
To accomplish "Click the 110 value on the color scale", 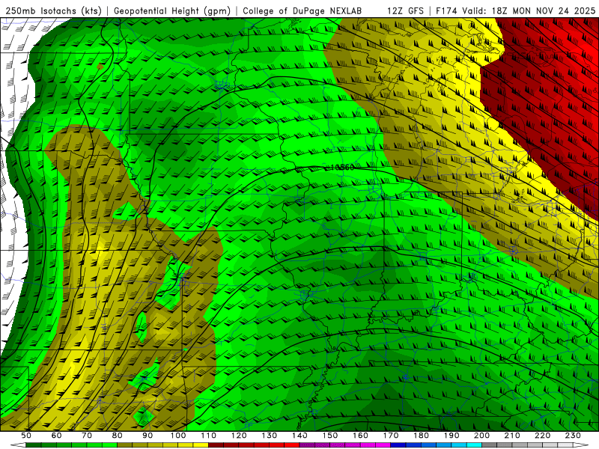I will (x=209, y=436).
